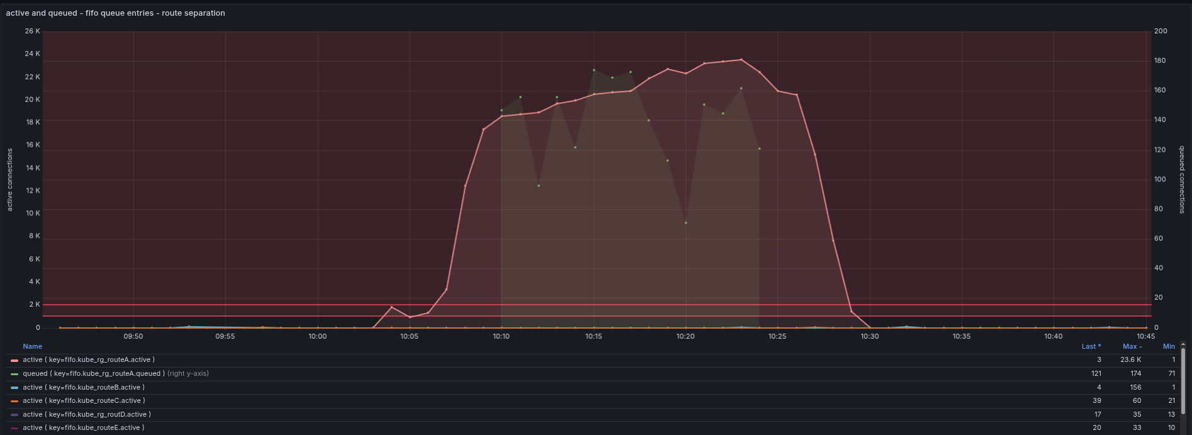Click the legend vertical scrollbar thumb

point(1183,378)
